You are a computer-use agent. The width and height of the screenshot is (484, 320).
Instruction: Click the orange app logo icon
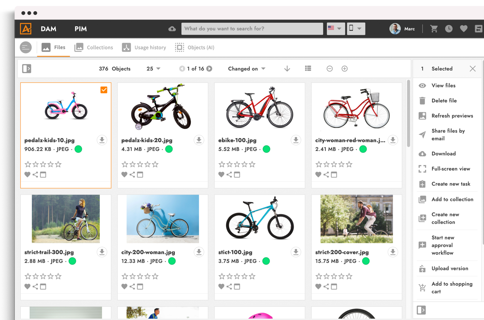point(26,29)
